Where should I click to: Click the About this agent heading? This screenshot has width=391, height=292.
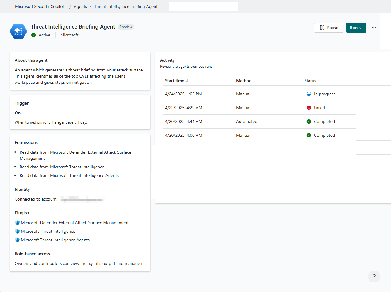31,60
